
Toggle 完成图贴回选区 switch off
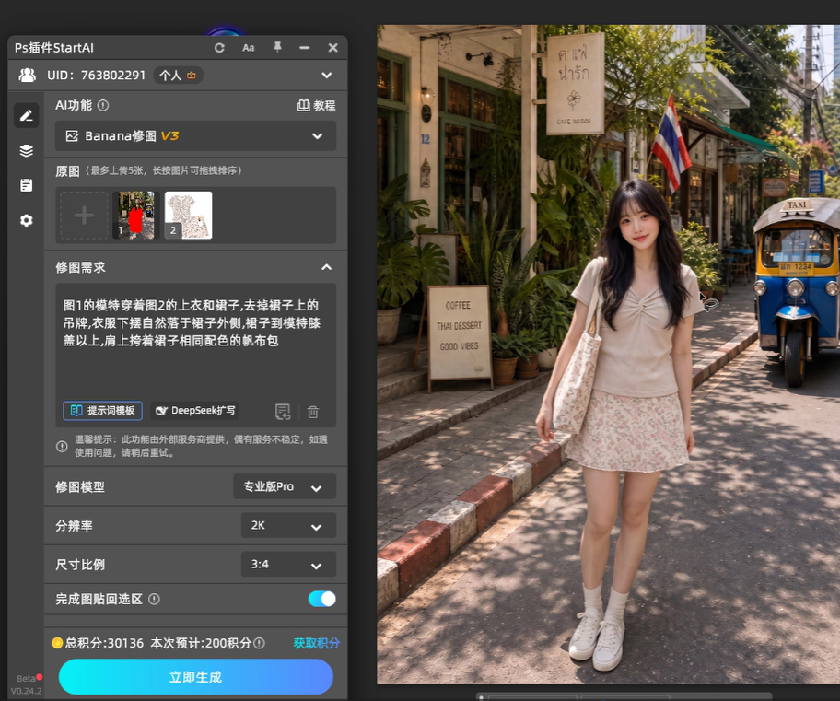tap(322, 599)
